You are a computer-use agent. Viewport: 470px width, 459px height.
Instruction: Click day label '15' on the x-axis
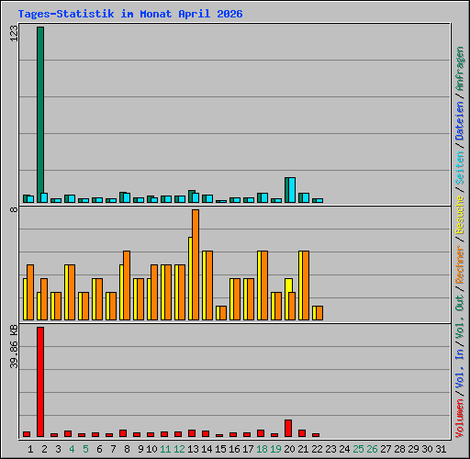220,449
